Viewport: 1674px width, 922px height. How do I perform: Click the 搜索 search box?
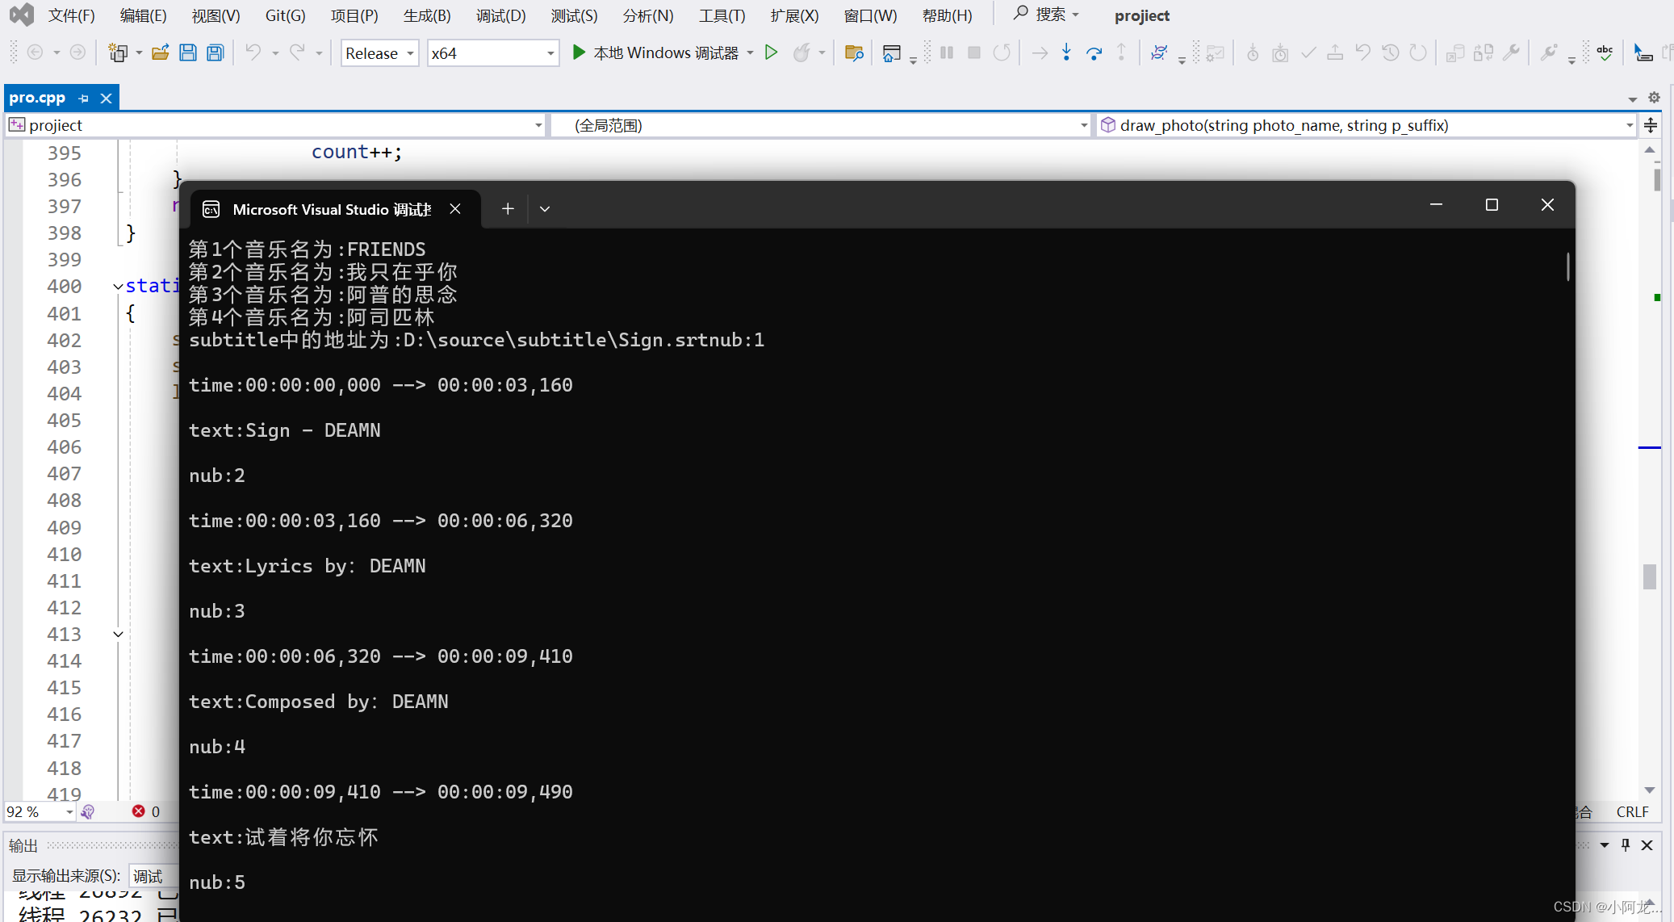pyautogui.click(x=1047, y=15)
